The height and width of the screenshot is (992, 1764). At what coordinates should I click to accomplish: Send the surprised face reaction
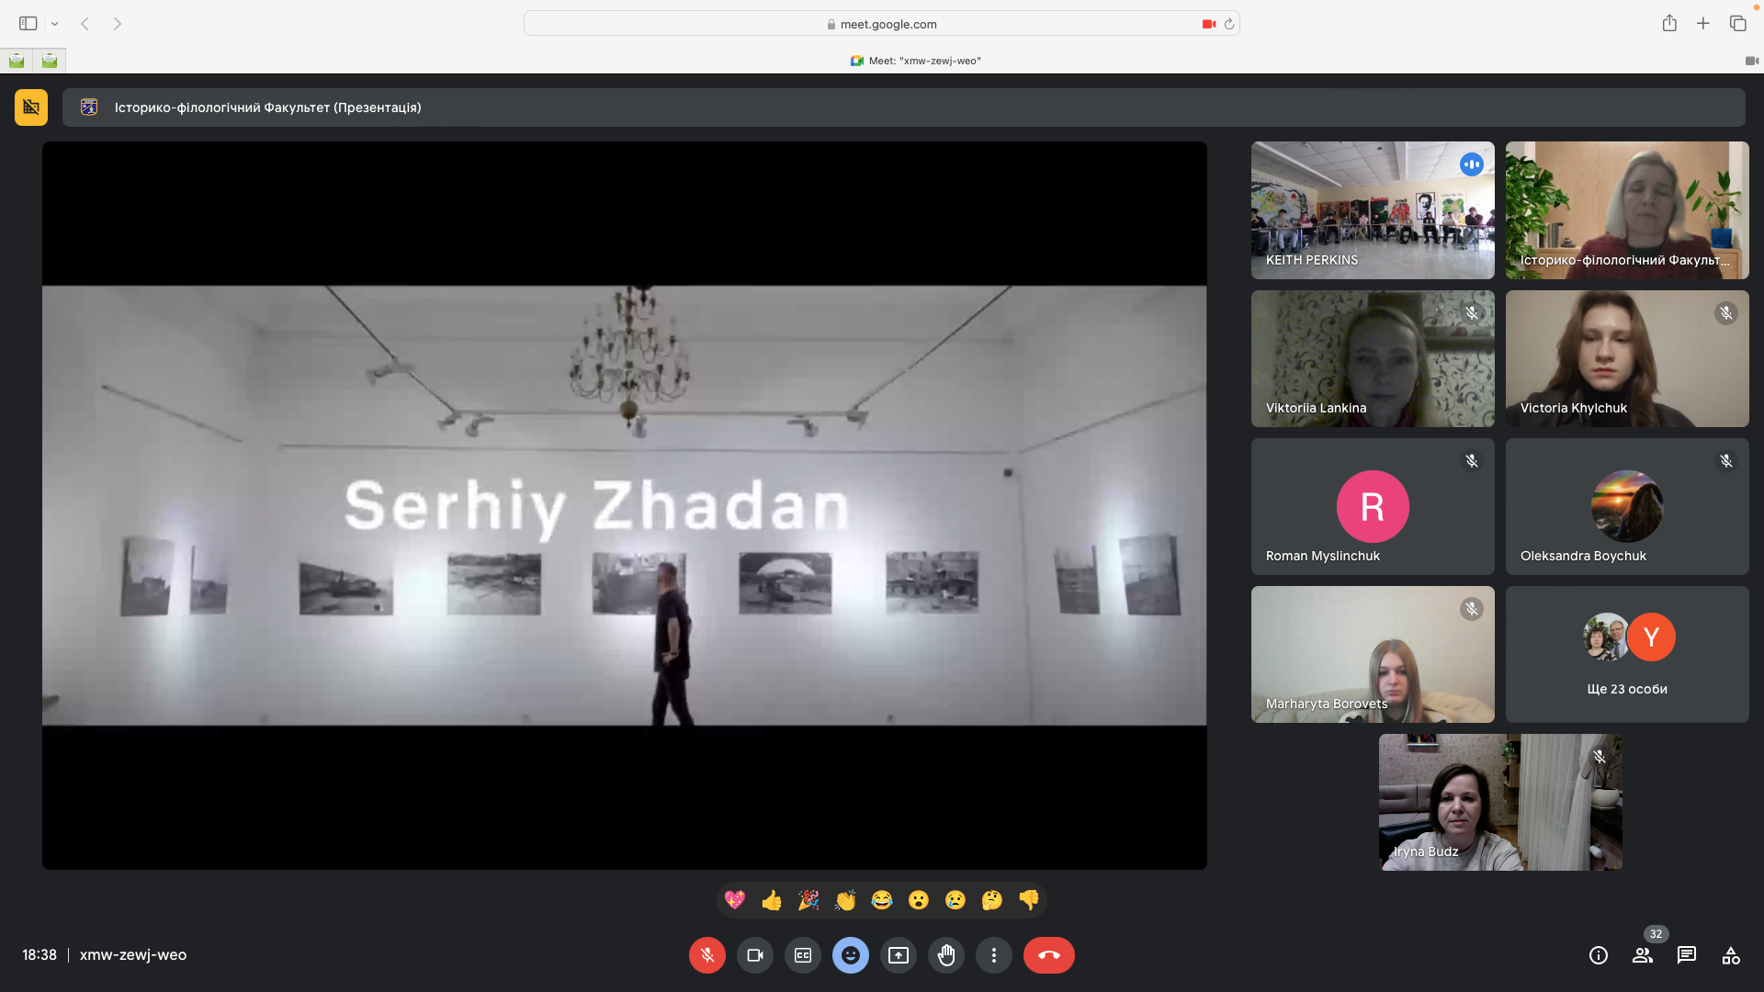[x=919, y=900]
